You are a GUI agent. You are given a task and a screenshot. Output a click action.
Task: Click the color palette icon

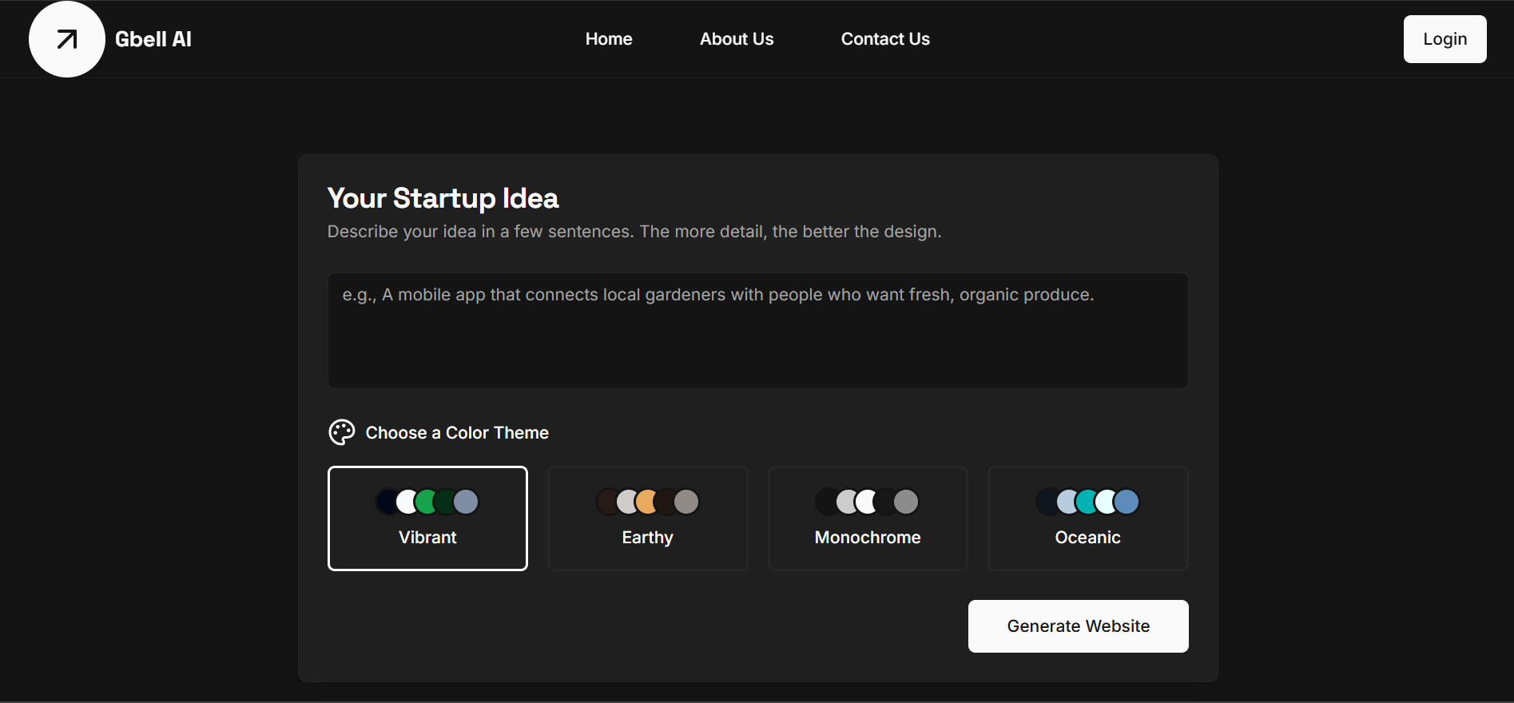pos(341,432)
